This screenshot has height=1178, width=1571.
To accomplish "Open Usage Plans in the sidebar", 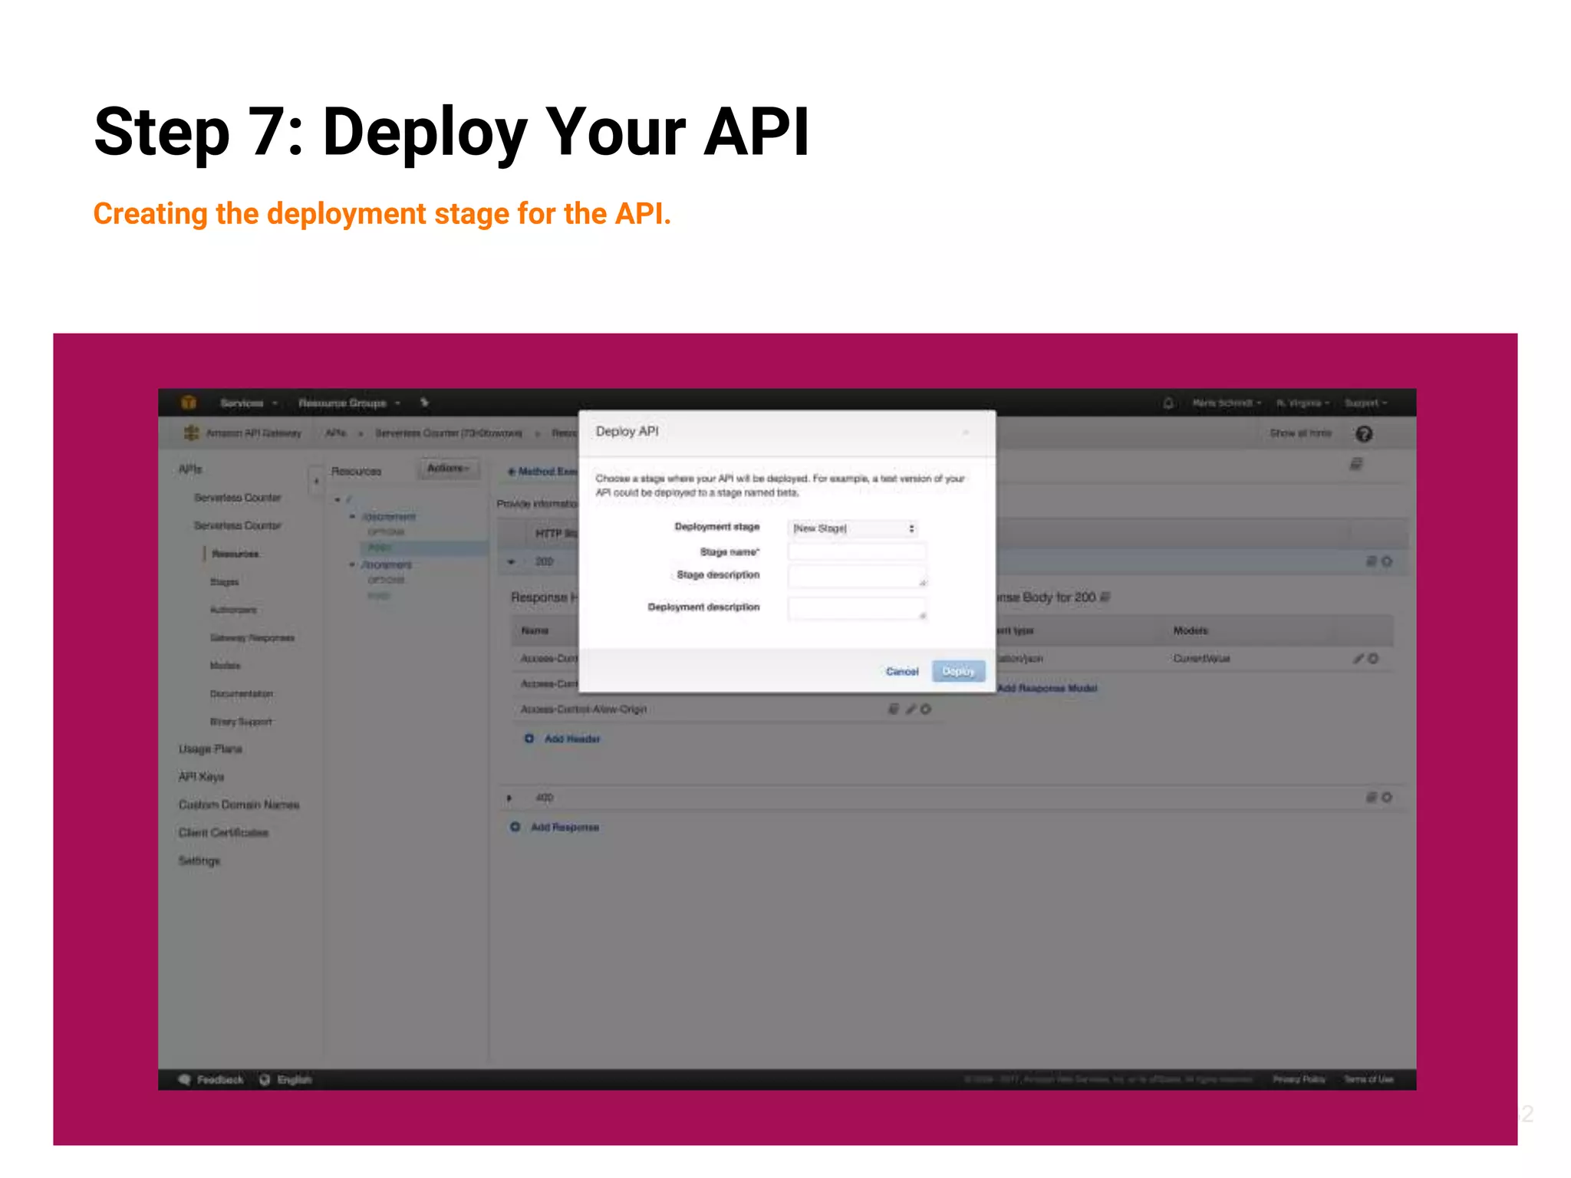I will 210,749.
